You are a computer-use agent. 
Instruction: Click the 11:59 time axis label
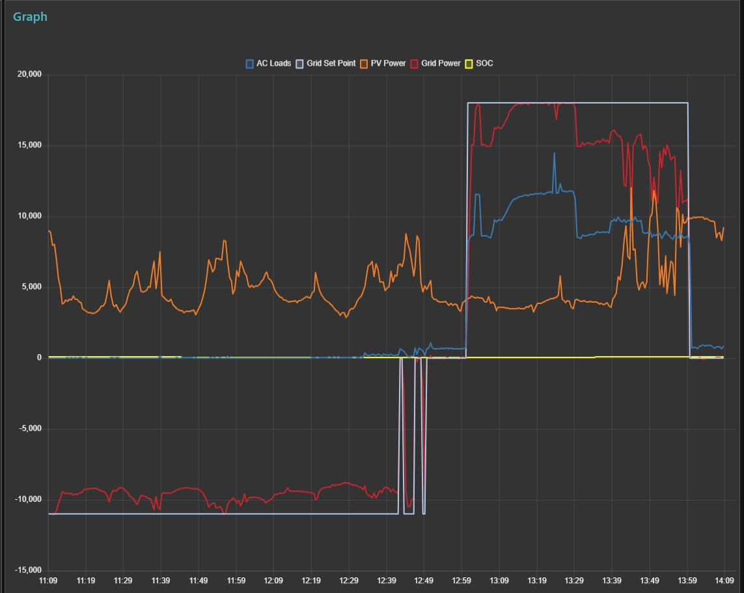(x=236, y=581)
